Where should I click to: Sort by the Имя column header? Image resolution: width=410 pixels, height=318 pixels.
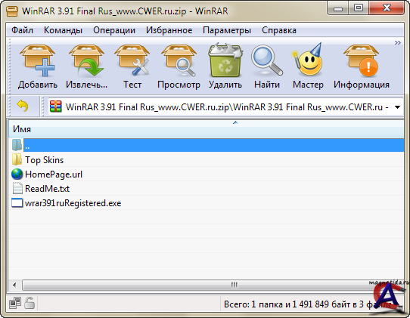(206, 129)
